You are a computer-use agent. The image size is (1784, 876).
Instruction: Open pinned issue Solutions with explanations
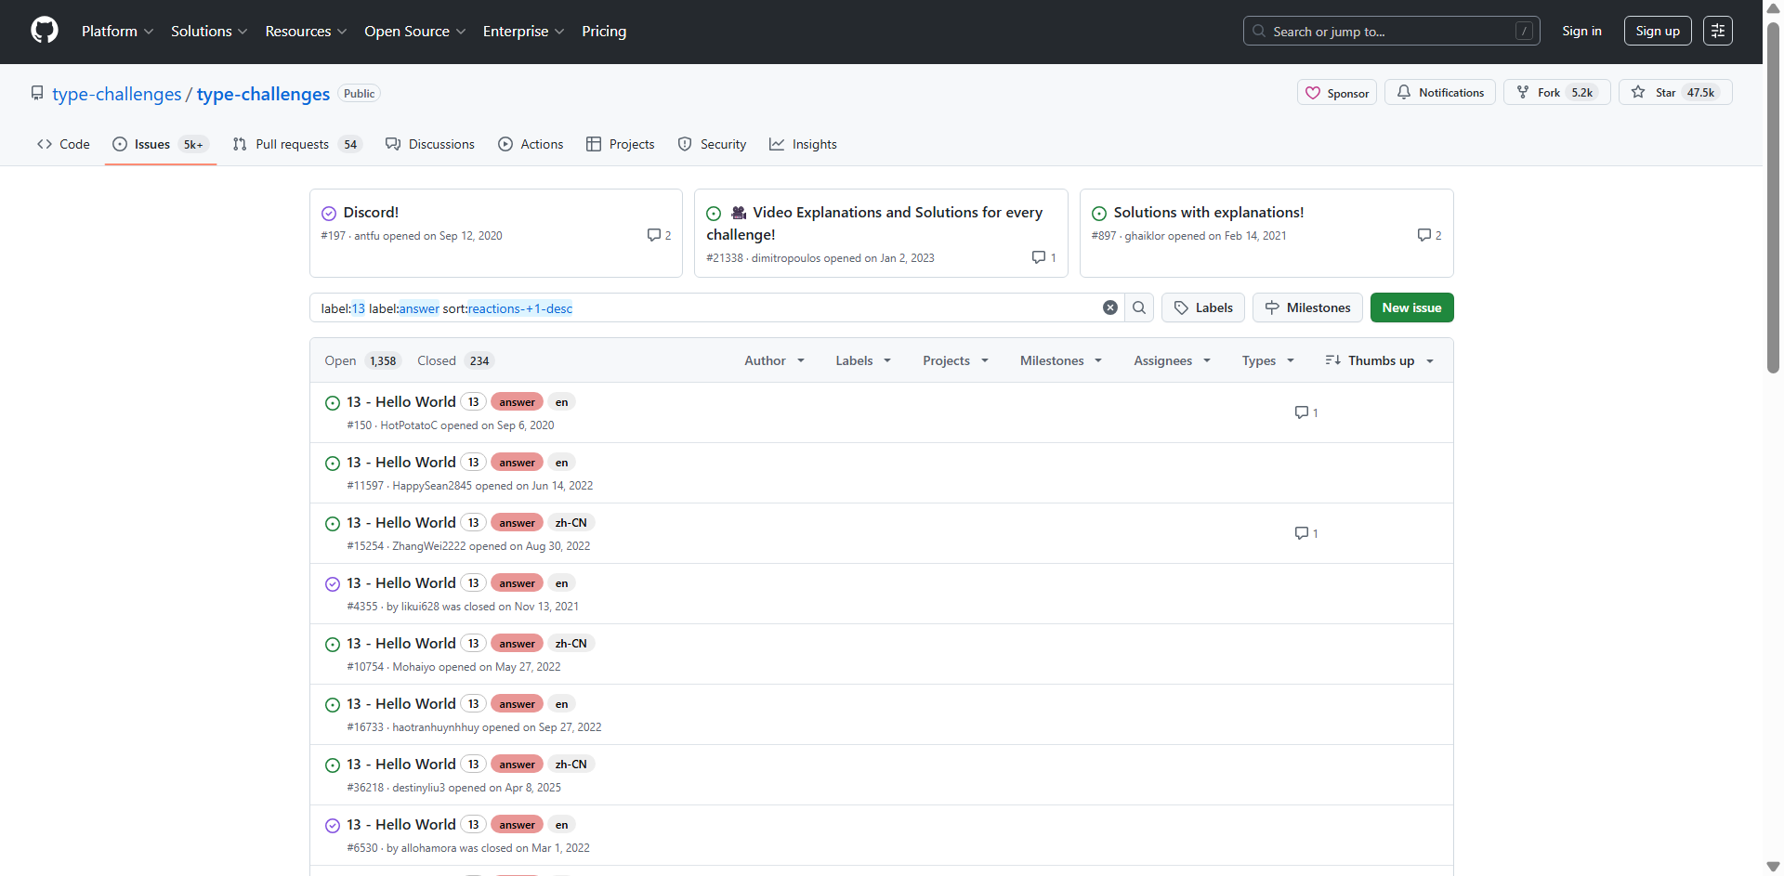click(x=1208, y=213)
